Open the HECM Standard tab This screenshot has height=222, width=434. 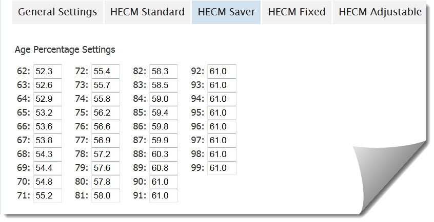[x=147, y=12]
